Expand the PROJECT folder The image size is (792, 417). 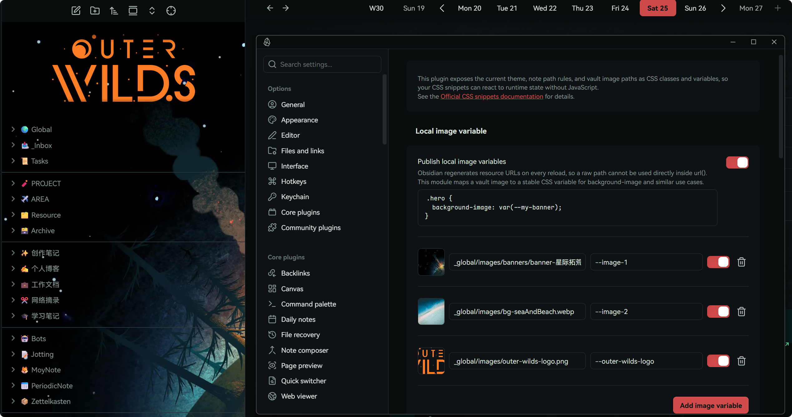point(13,183)
